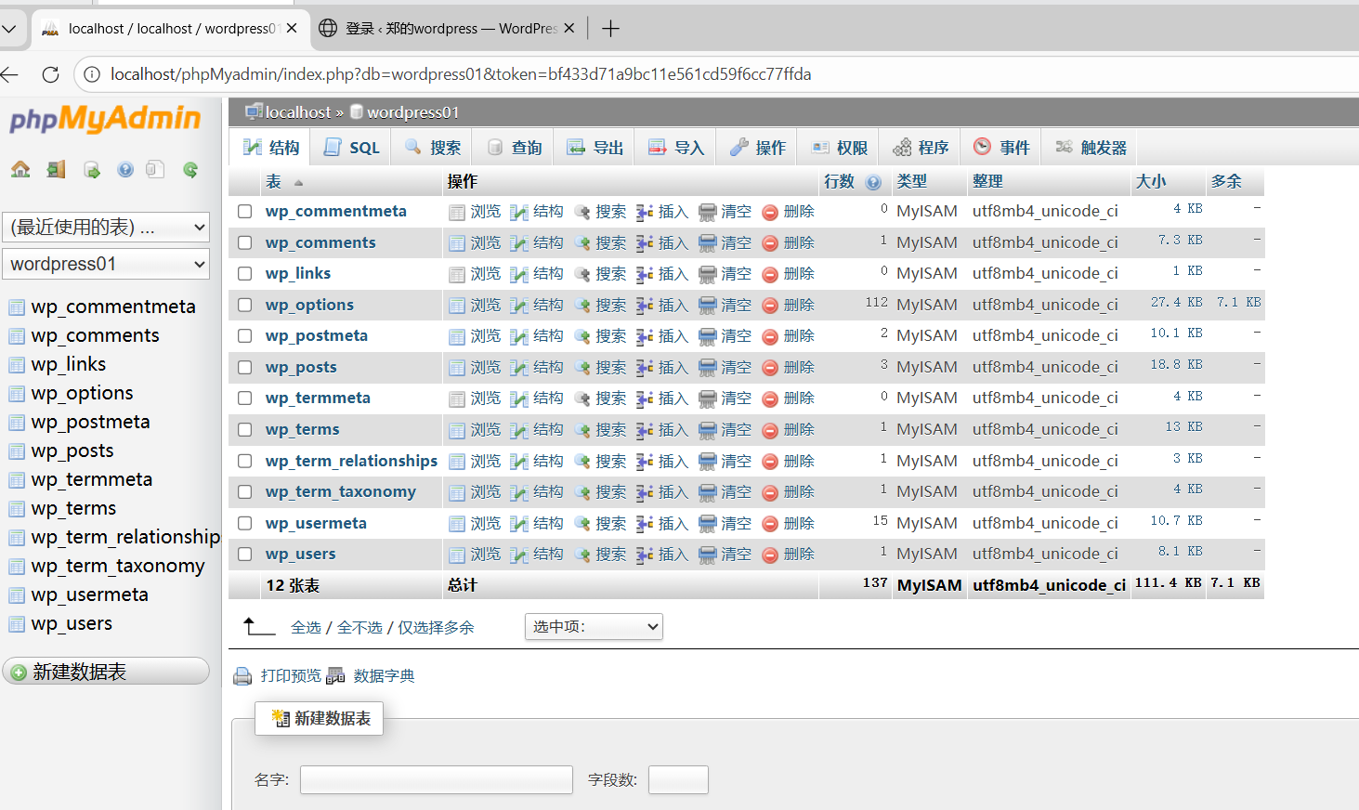
Task: Click wp_posts table icon in sidebar
Action: (17, 451)
